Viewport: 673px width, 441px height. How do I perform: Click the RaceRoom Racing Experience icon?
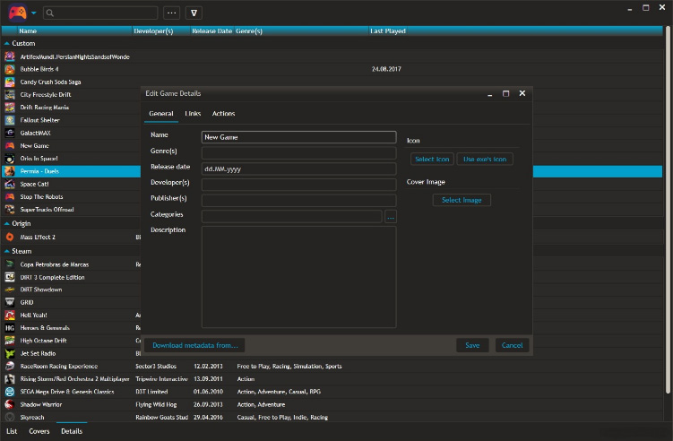(10, 367)
